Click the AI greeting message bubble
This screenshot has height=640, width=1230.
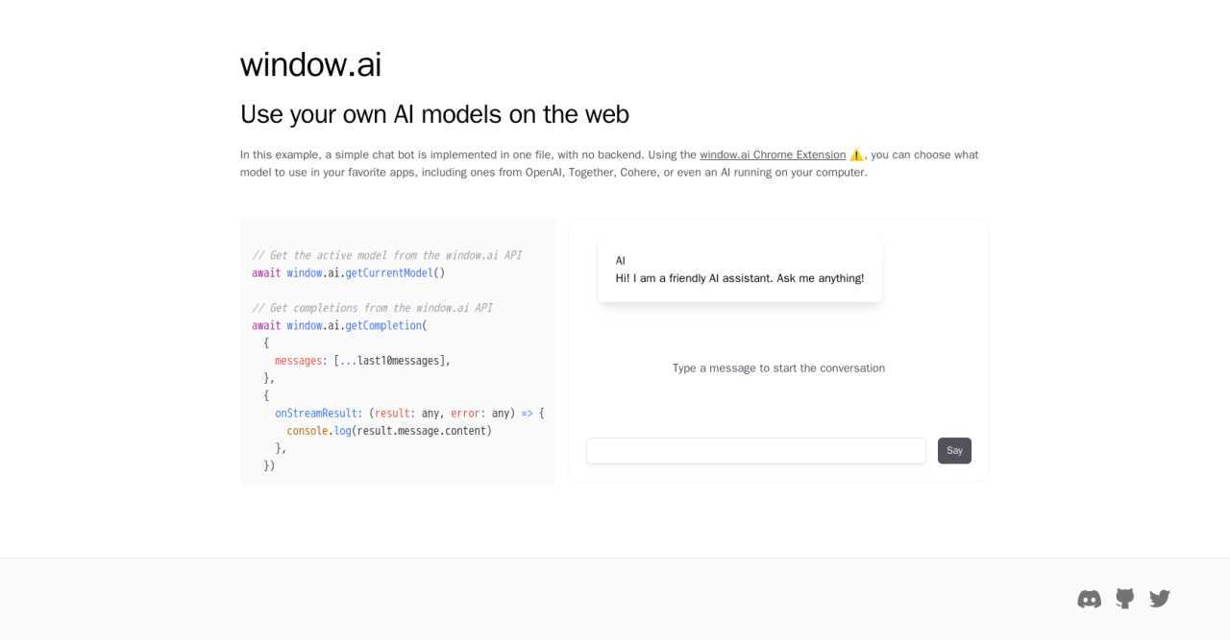(739, 270)
